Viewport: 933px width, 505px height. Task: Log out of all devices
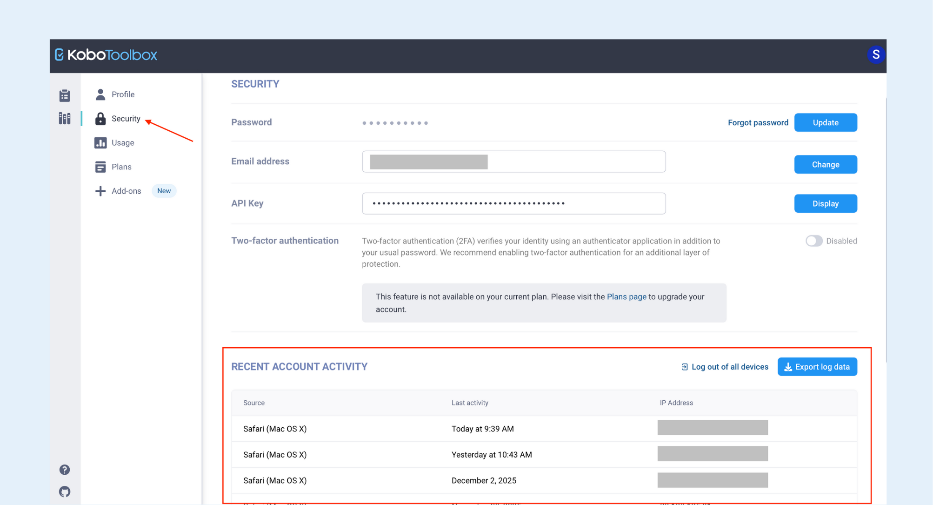pos(725,367)
